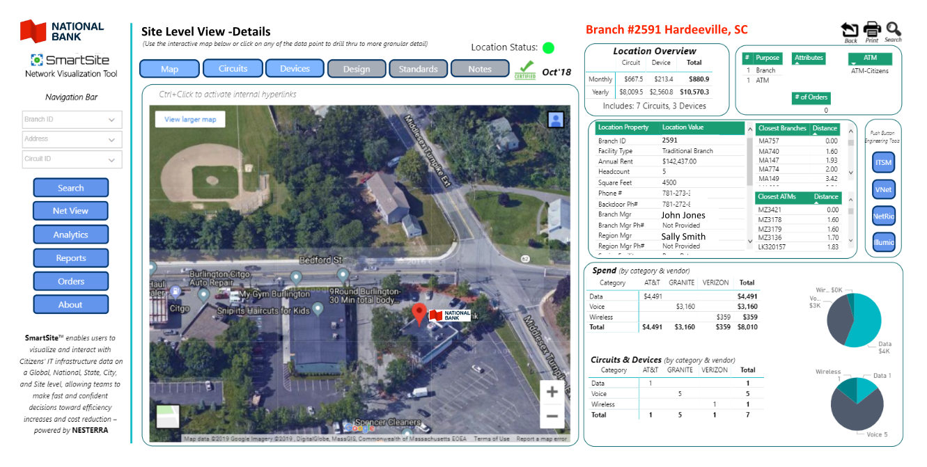Click View larger map link
927x467 pixels.
[190, 120]
